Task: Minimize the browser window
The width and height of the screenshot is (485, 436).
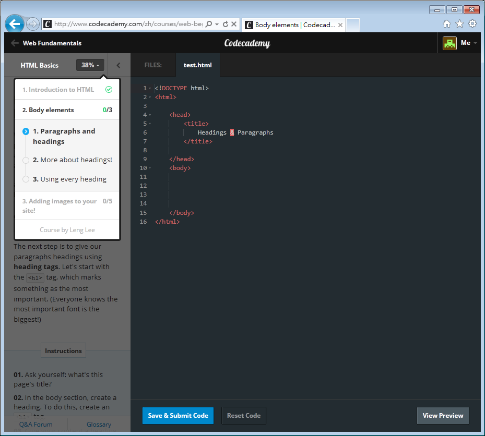Action: tap(437, 10)
